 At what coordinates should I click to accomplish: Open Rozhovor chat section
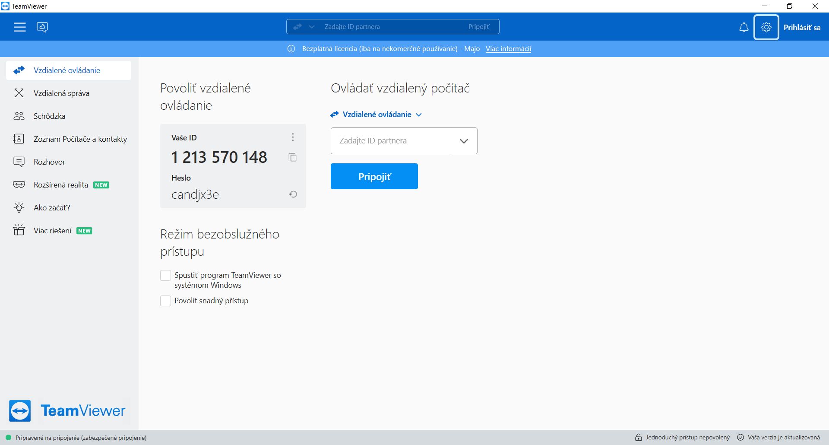69,162
